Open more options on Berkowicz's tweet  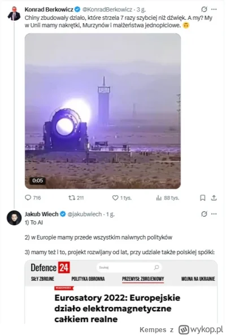point(214,9)
